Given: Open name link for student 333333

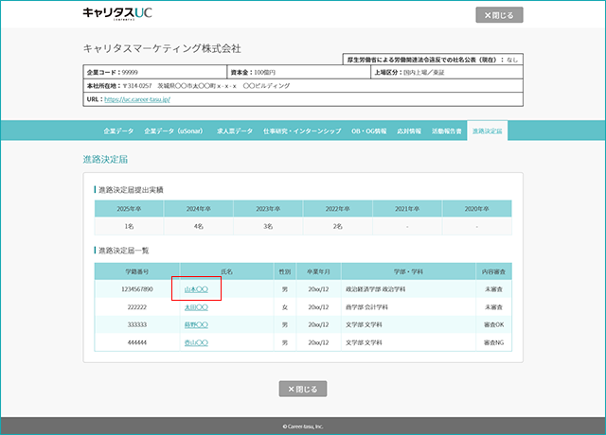Looking at the screenshot, I should point(196,325).
